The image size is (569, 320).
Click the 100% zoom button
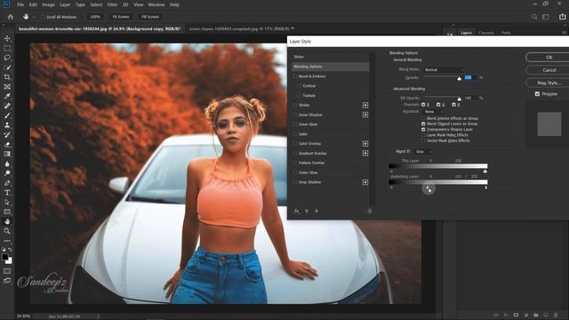pos(95,17)
